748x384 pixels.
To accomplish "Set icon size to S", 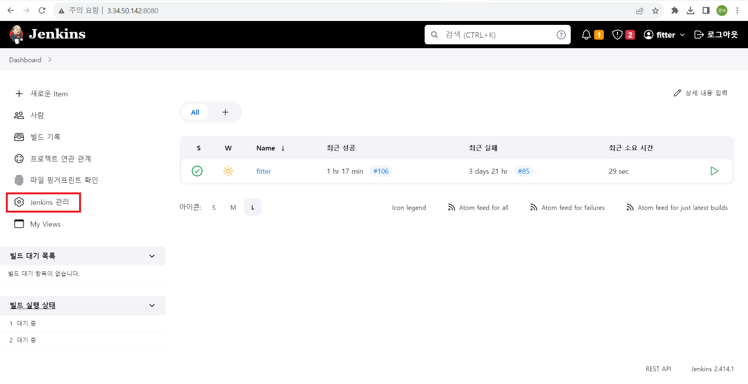I will (213, 208).
